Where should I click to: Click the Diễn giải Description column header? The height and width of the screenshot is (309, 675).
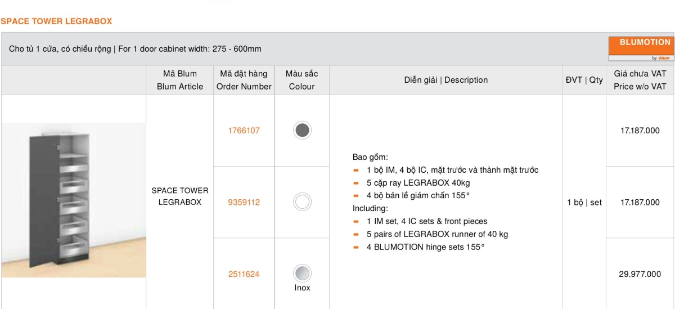[445, 80]
